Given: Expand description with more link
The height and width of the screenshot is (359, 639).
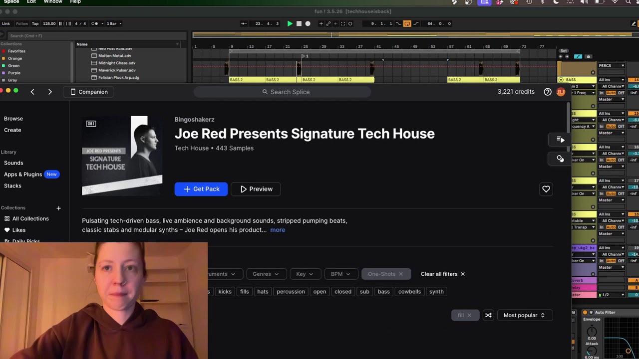Looking at the screenshot, I should coord(278,230).
